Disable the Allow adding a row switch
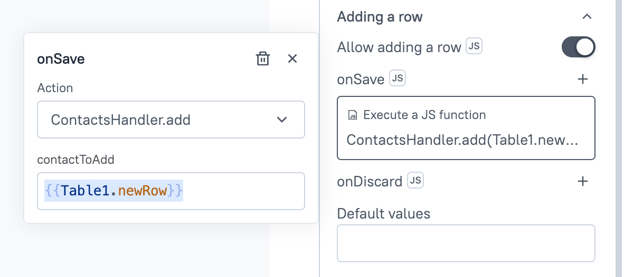The height and width of the screenshot is (277, 624). [x=578, y=47]
